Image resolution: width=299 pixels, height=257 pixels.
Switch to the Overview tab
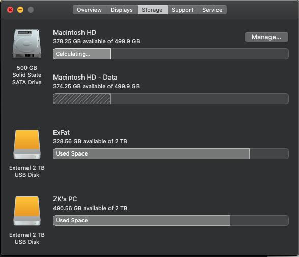click(x=90, y=10)
